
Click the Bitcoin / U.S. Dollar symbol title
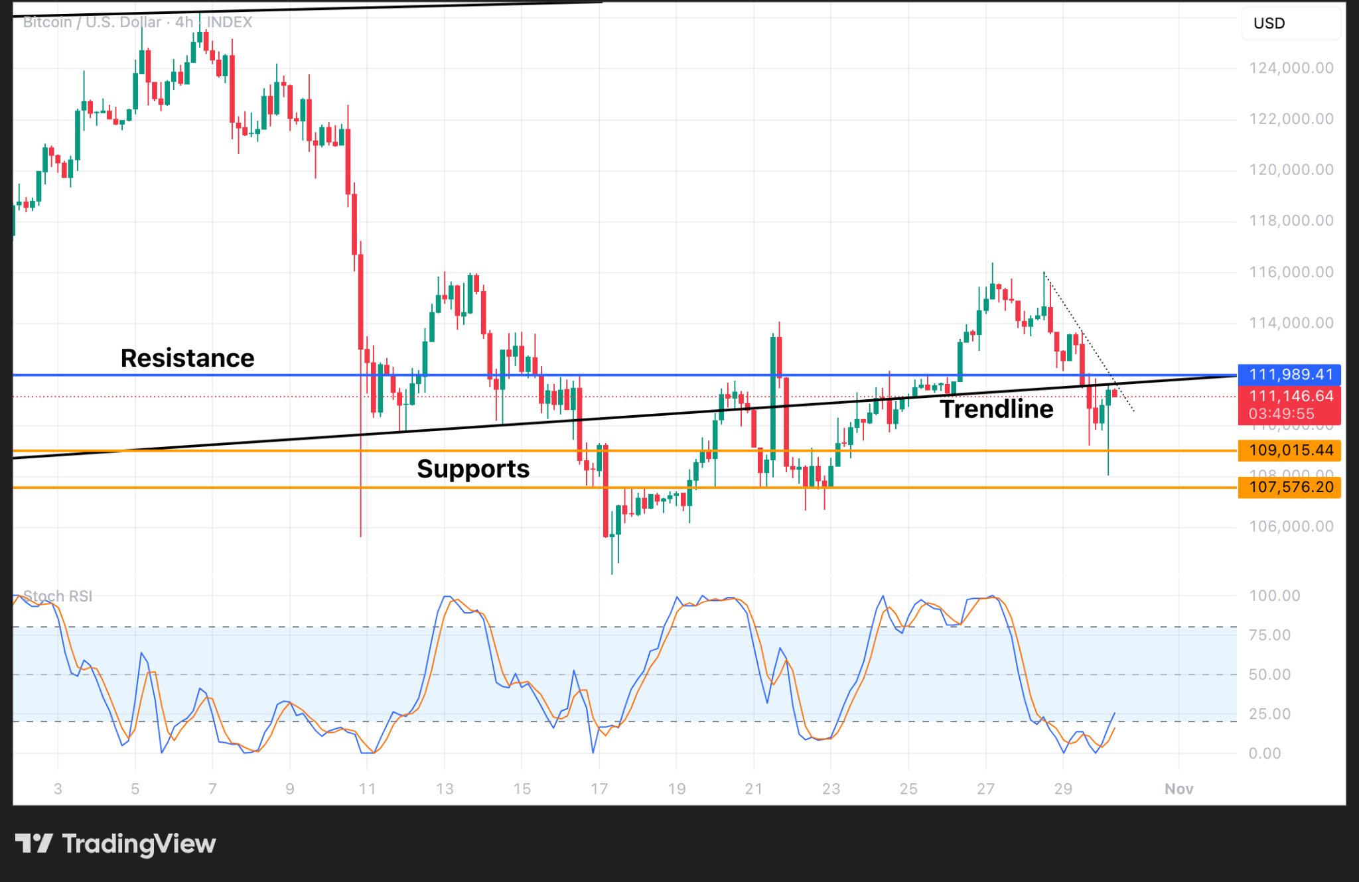click(x=92, y=23)
